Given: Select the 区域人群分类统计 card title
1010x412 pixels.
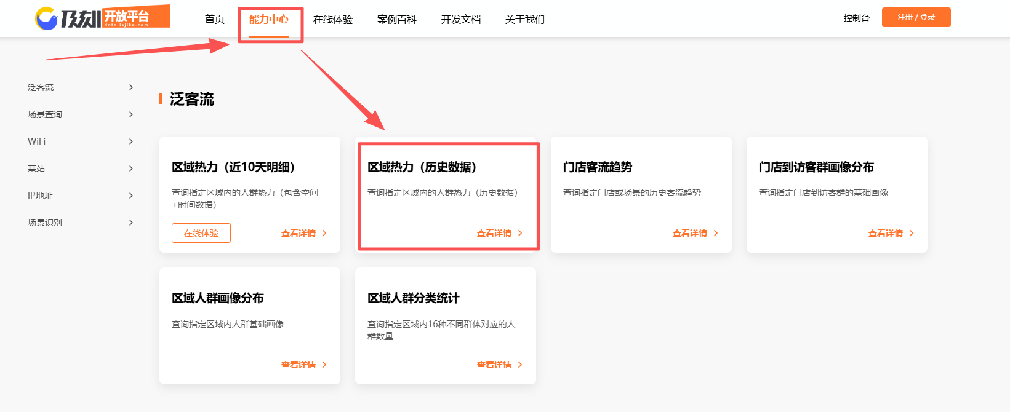Looking at the screenshot, I should (414, 298).
